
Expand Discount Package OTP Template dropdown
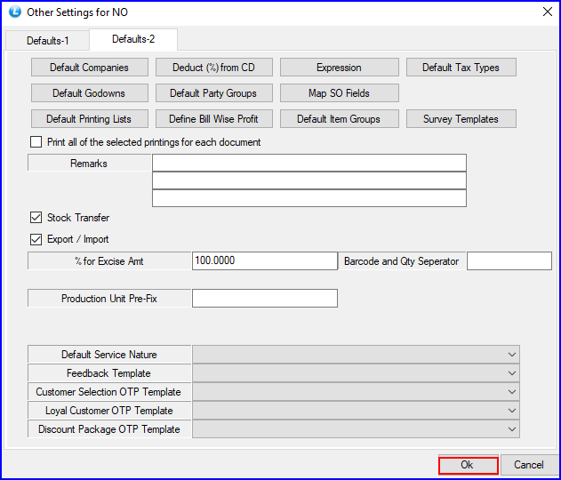coord(356,428)
